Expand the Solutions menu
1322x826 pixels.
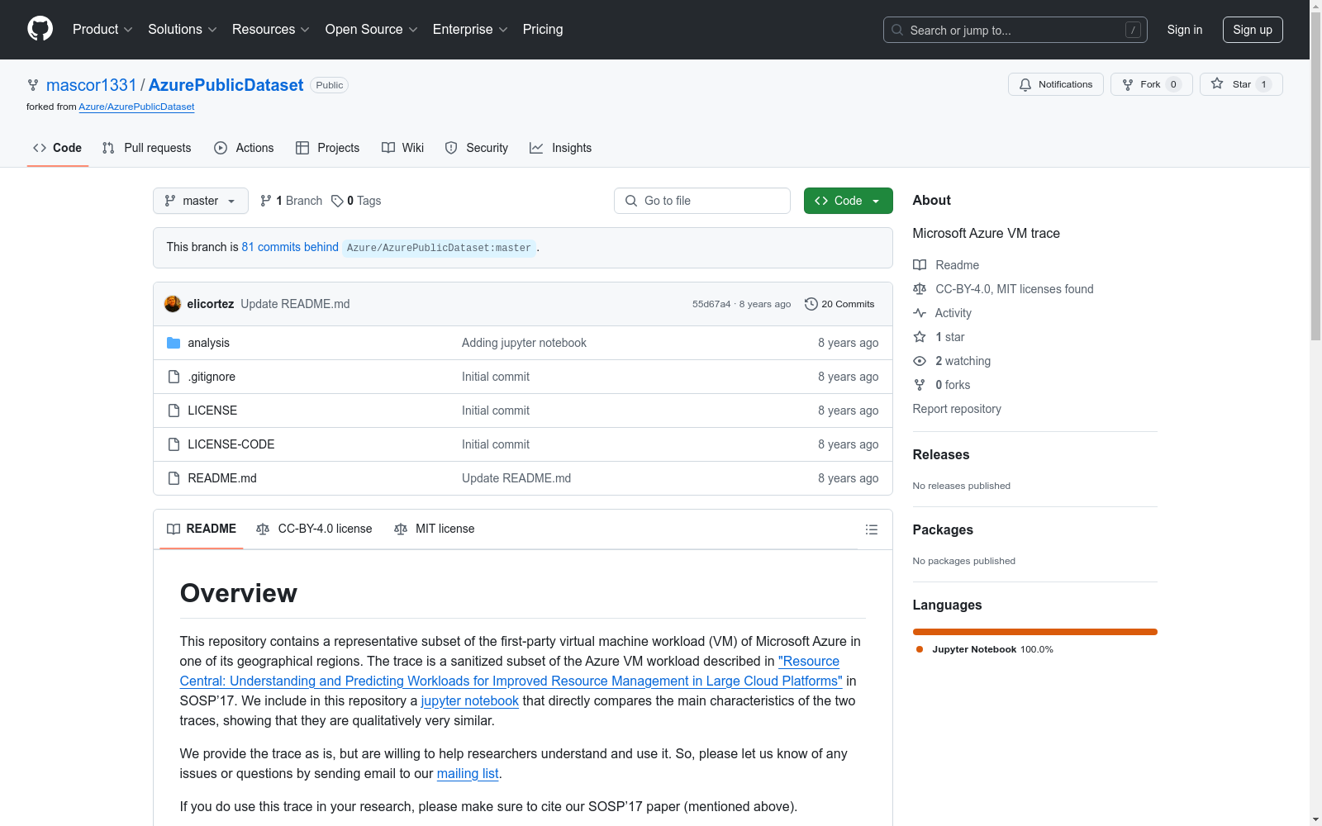tap(183, 29)
